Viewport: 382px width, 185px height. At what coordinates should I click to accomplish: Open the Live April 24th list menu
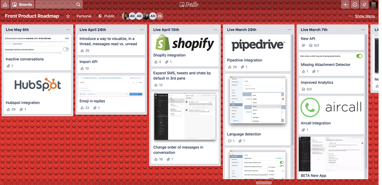tap(142, 30)
